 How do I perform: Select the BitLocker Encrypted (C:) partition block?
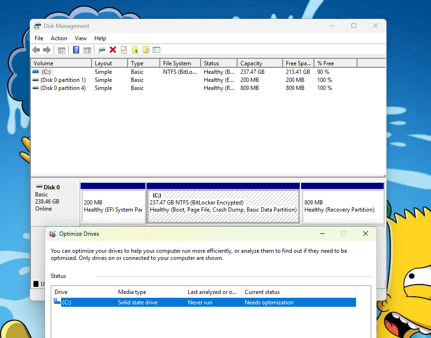pyautogui.click(x=223, y=203)
